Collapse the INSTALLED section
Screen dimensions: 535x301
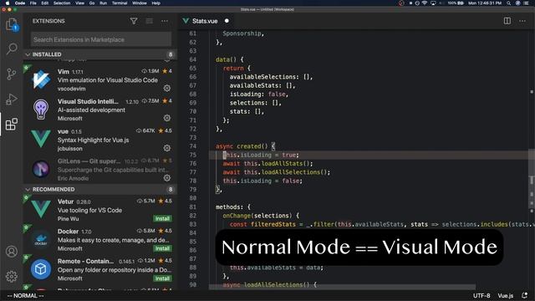coord(28,54)
